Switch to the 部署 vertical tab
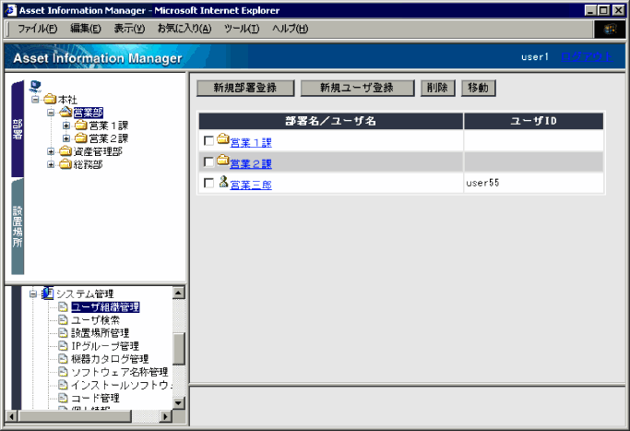Viewport: 630px width, 431px height. pyautogui.click(x=18, y=128)
